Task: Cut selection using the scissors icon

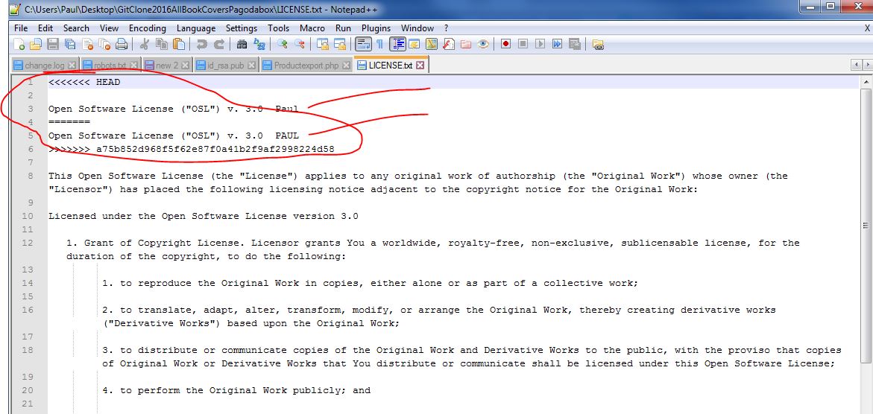Action: (144, 44)
